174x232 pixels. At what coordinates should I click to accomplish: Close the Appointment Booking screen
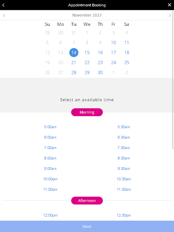tap(169, 5)
